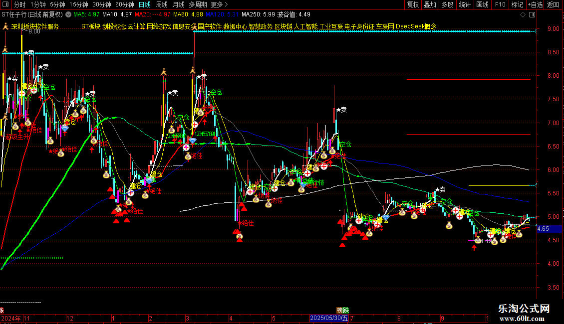Viewport: 564px width, 324px height.
Task: Open the 深圳板块 sector tag
Action: (23, 26)
